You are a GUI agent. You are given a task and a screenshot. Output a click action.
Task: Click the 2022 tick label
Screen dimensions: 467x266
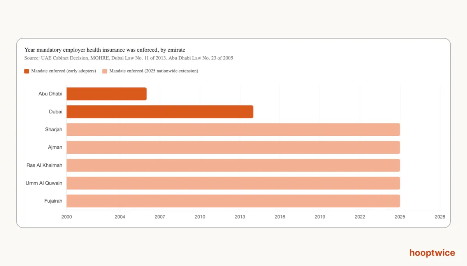point(360,217)
